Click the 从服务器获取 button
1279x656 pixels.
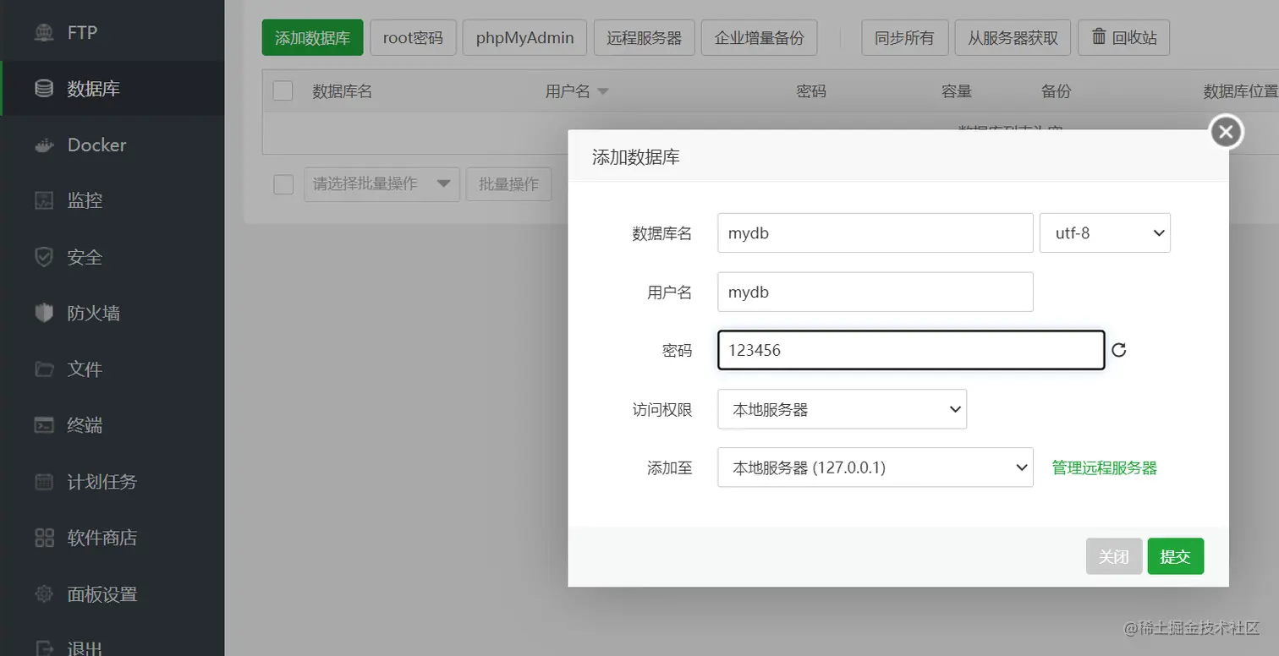[1013, 38]
